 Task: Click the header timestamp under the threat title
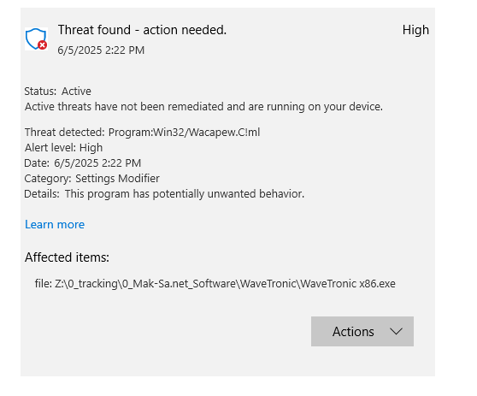click(x=101, y=50)
